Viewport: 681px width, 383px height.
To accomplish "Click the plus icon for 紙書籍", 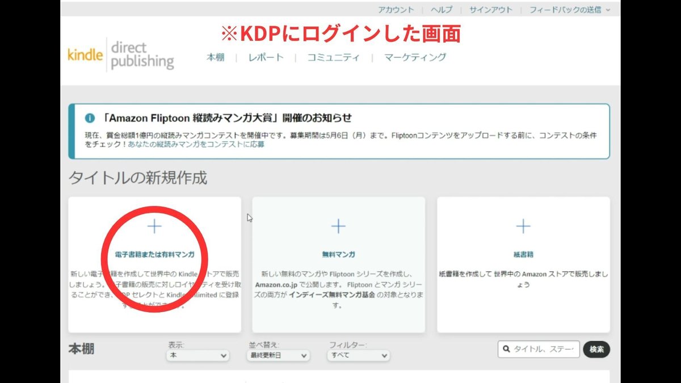I will [523, 227].
